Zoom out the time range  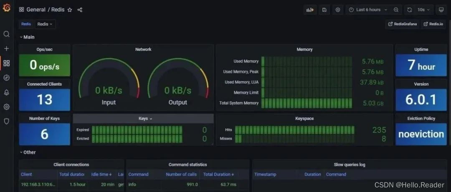(396, 10)
